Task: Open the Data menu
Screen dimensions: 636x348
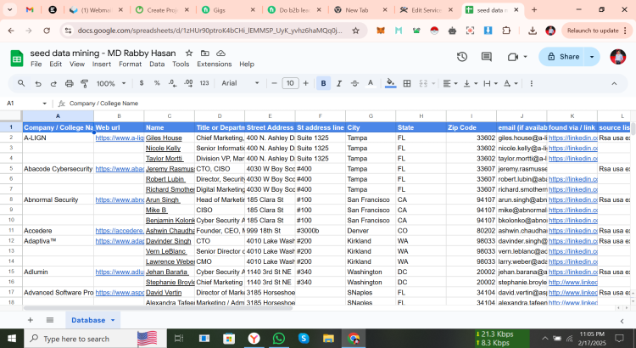Action: (x=157, y=65)
